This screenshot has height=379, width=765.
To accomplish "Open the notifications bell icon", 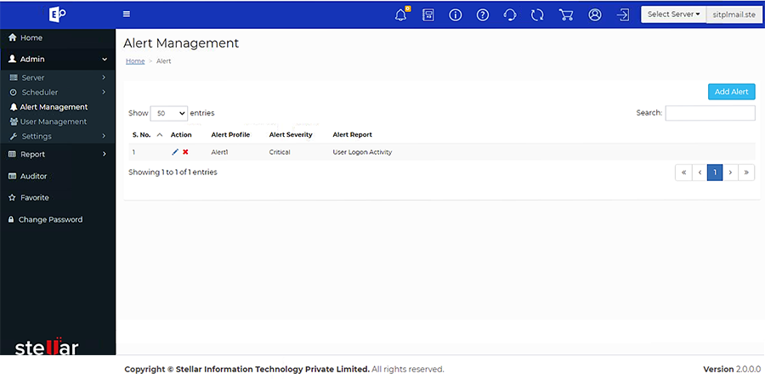I will click(401, 14).
